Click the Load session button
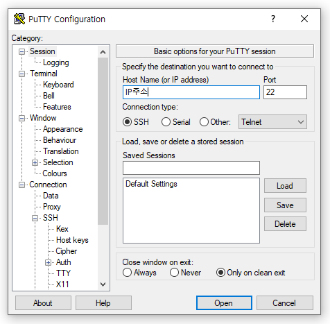Viewport: 330px width, 324px height. [285, 186]
